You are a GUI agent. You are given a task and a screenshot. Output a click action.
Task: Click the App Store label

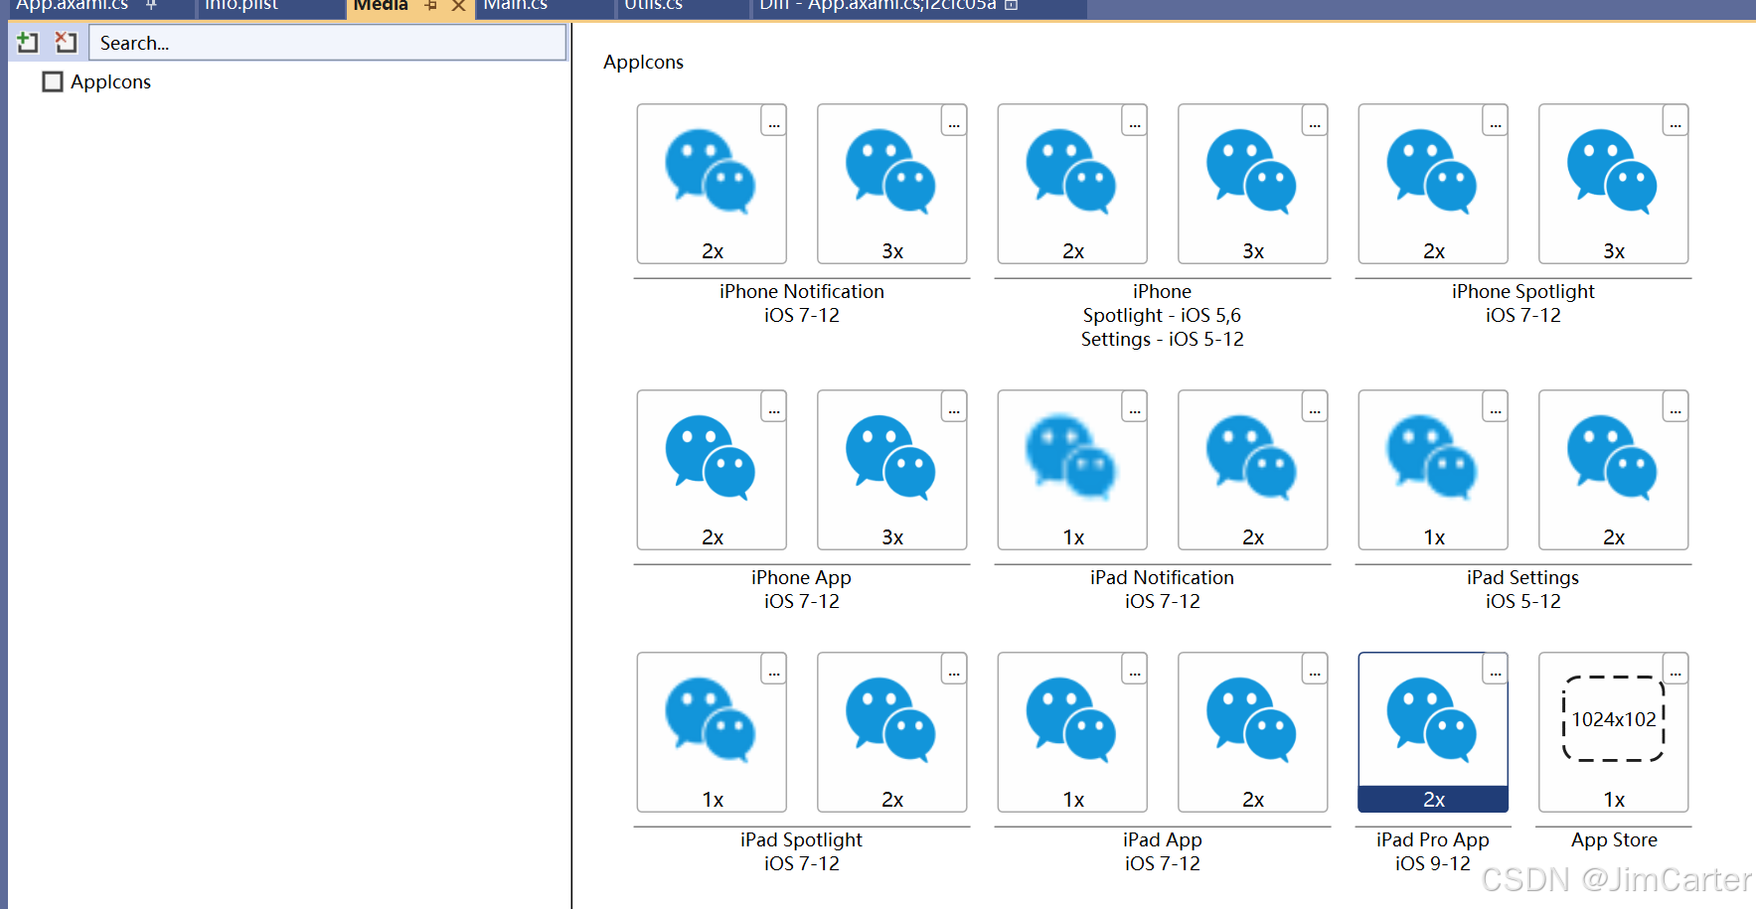pos(1614,839)
